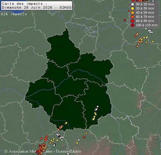Click the isolated white marker below the southern border of the region

79,140
